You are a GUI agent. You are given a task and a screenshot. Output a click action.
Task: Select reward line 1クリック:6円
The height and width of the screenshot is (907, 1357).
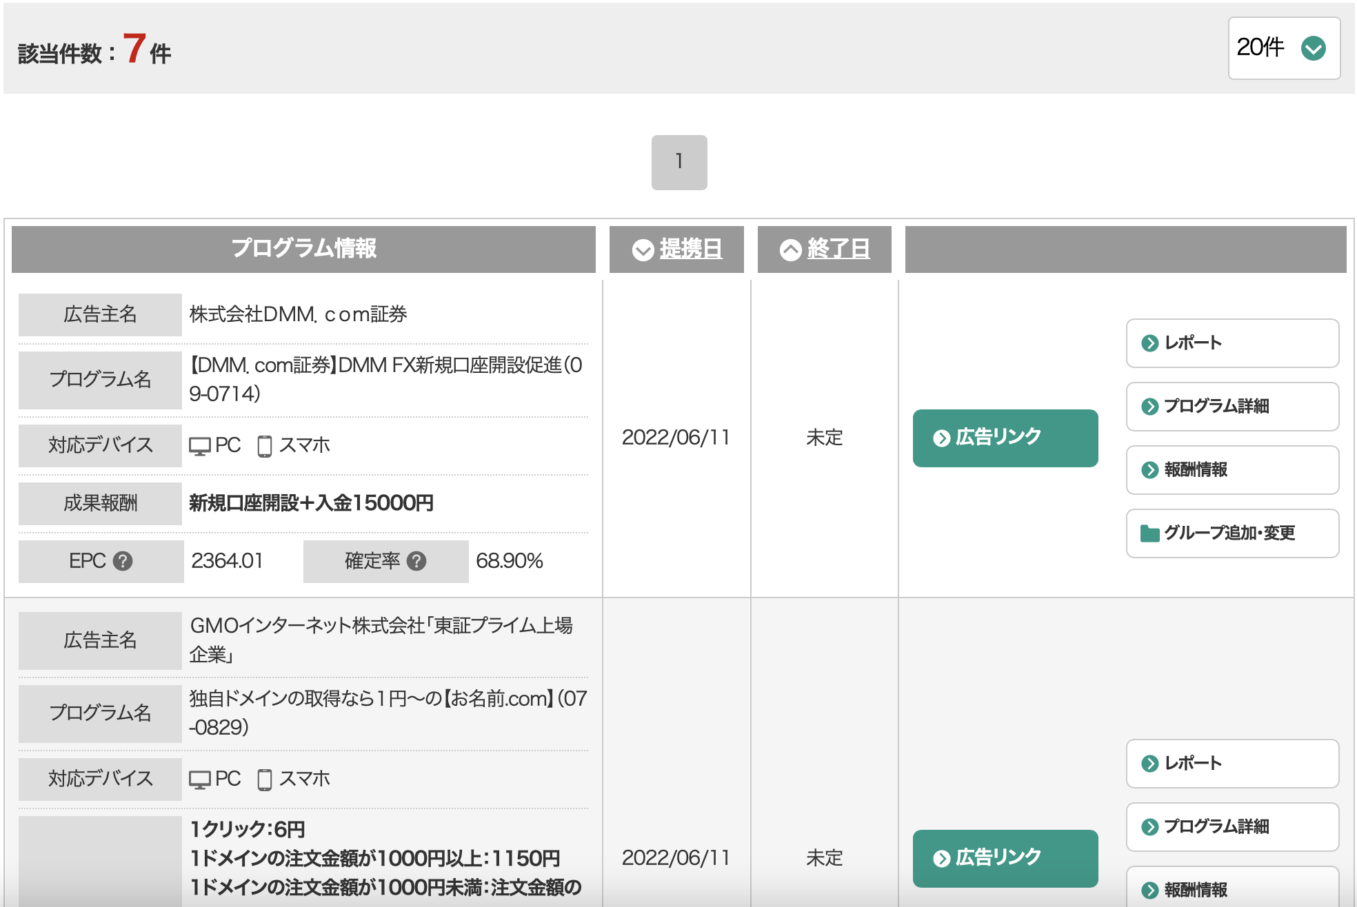click(x=248, y=829)
